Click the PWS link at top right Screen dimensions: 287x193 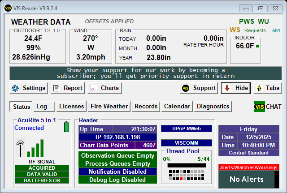(246, 21)
